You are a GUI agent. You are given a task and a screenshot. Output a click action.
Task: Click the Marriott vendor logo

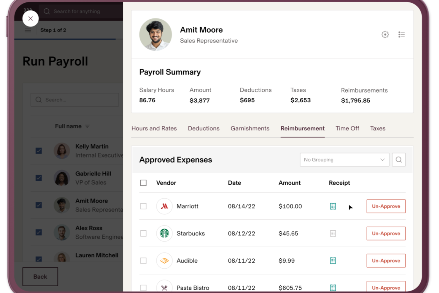pos(164,206)
